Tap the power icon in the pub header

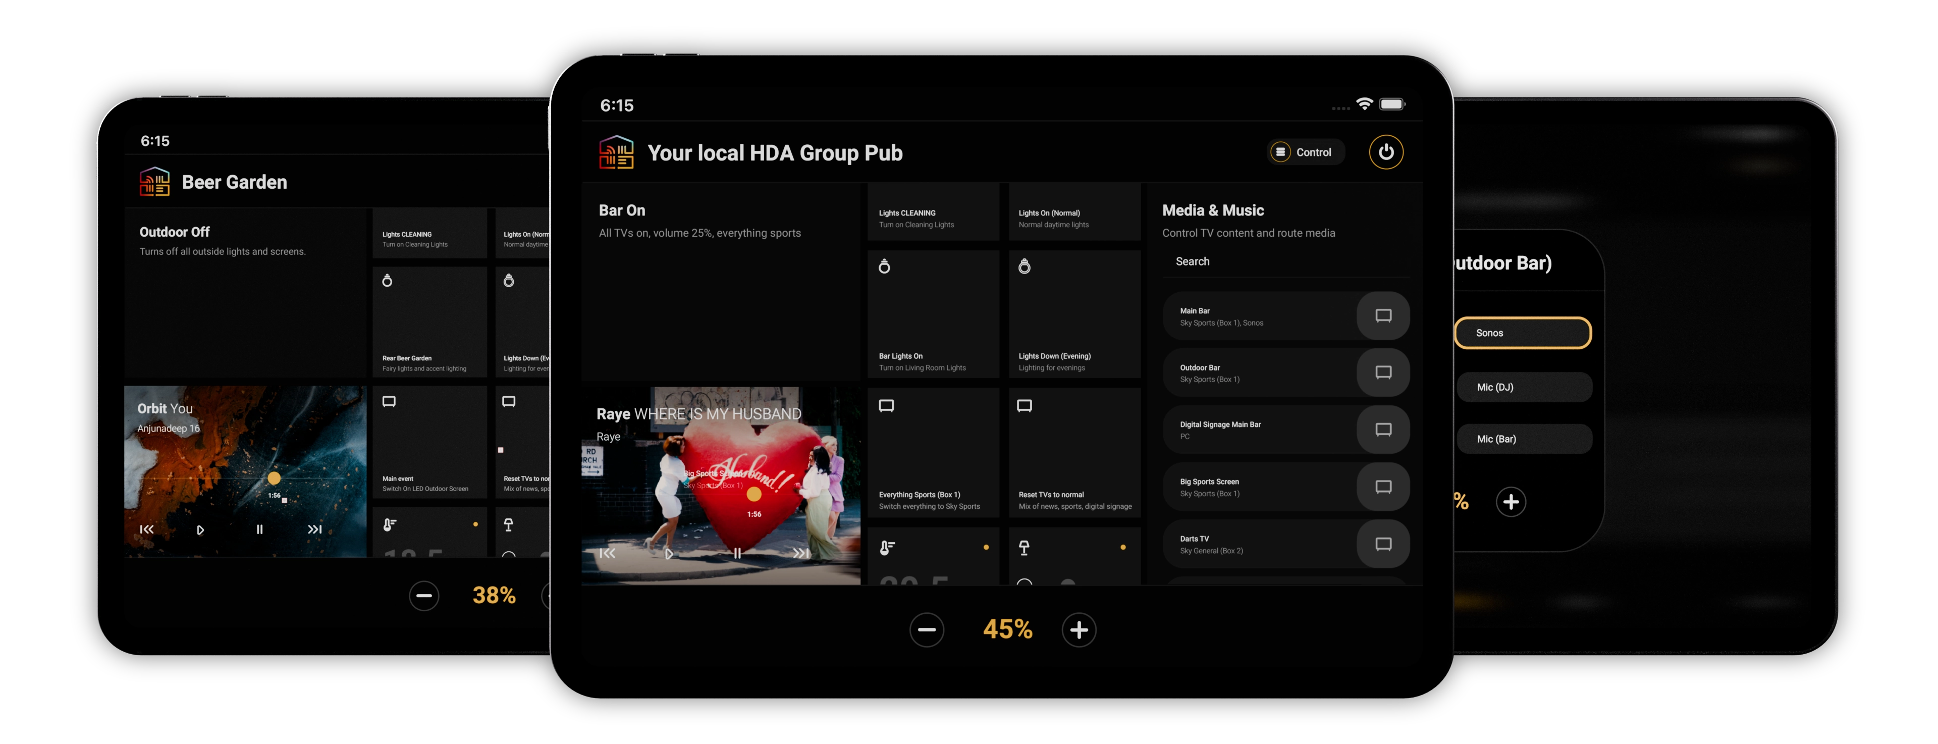tap(1386, 152)
